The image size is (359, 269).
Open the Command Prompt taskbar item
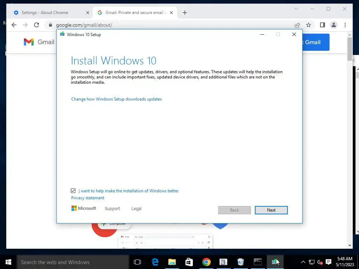[258, 262]
